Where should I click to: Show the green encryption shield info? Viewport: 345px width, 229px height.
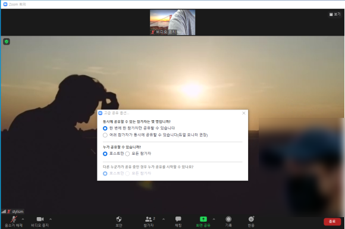pos(7,42)
